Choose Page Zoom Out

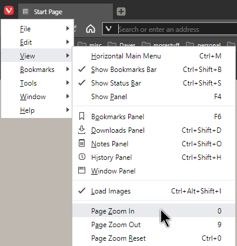point(154,225)
